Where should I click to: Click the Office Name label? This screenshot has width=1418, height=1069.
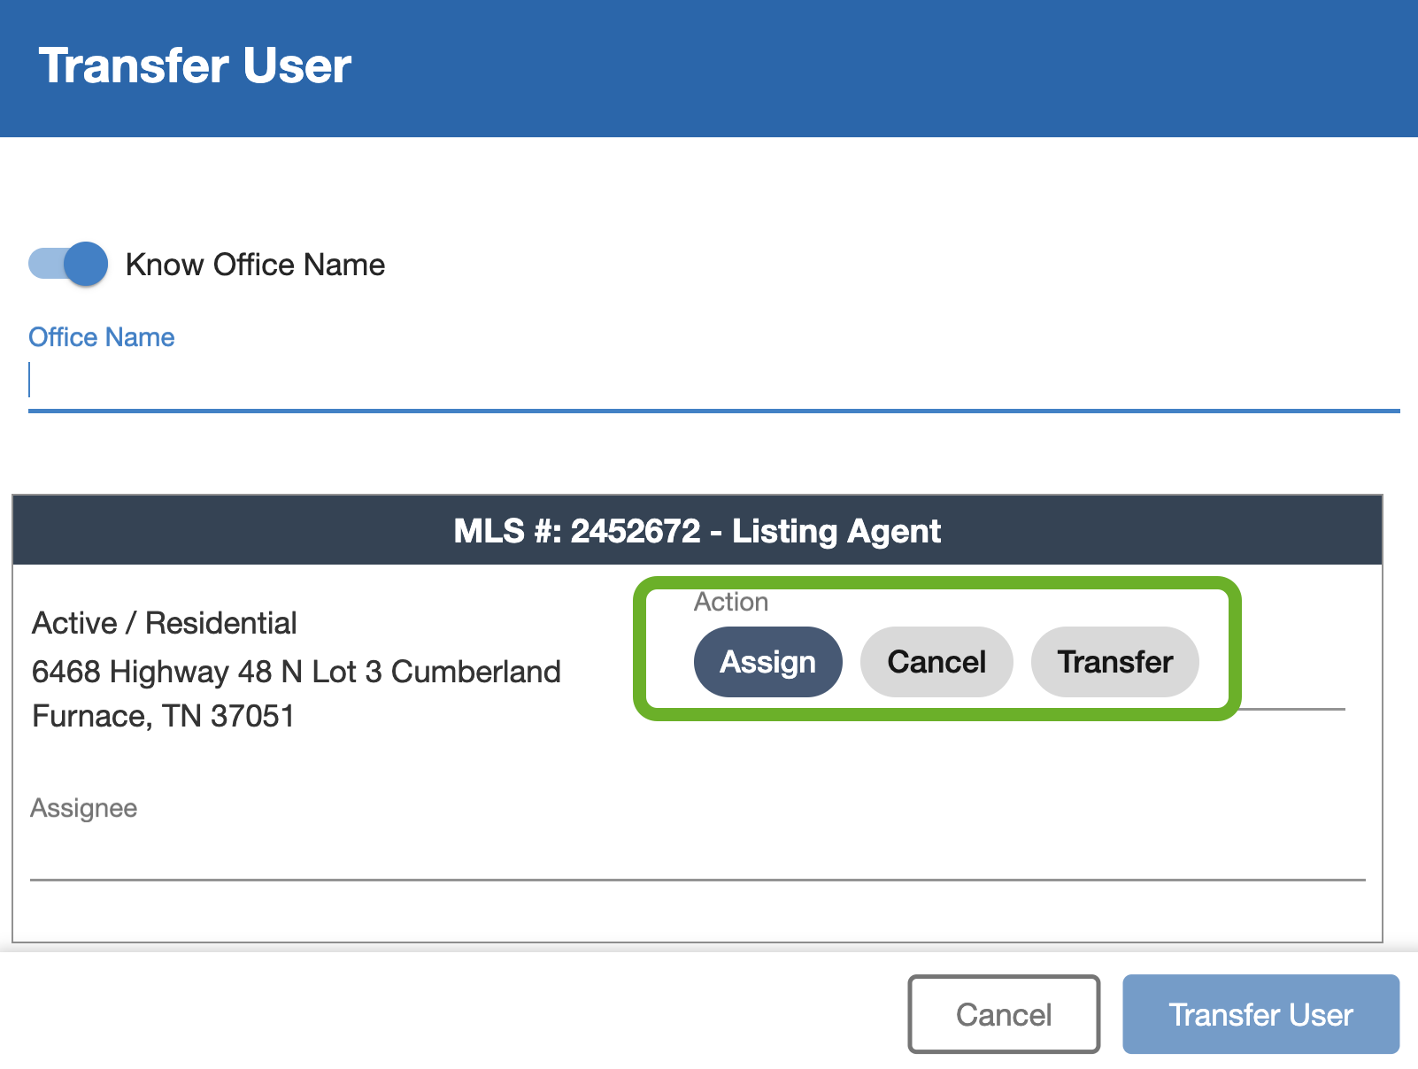tap(102, 337)
